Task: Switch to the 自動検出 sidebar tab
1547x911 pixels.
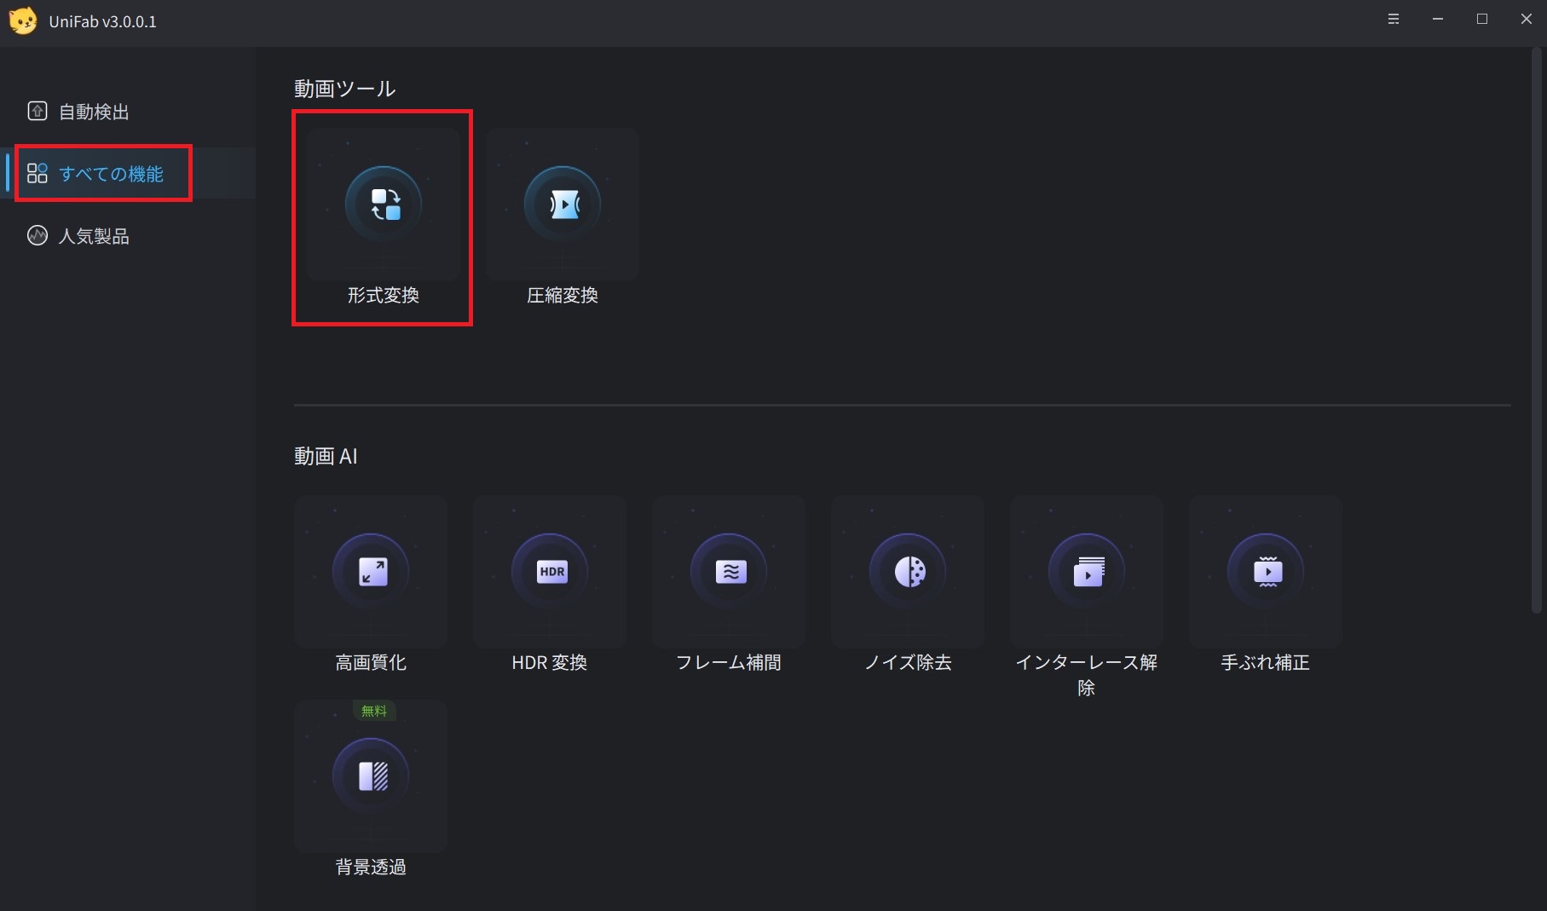Action: click(128, 112)
